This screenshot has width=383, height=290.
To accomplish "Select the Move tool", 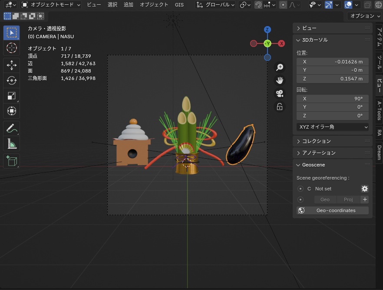I will click(11, 65).
